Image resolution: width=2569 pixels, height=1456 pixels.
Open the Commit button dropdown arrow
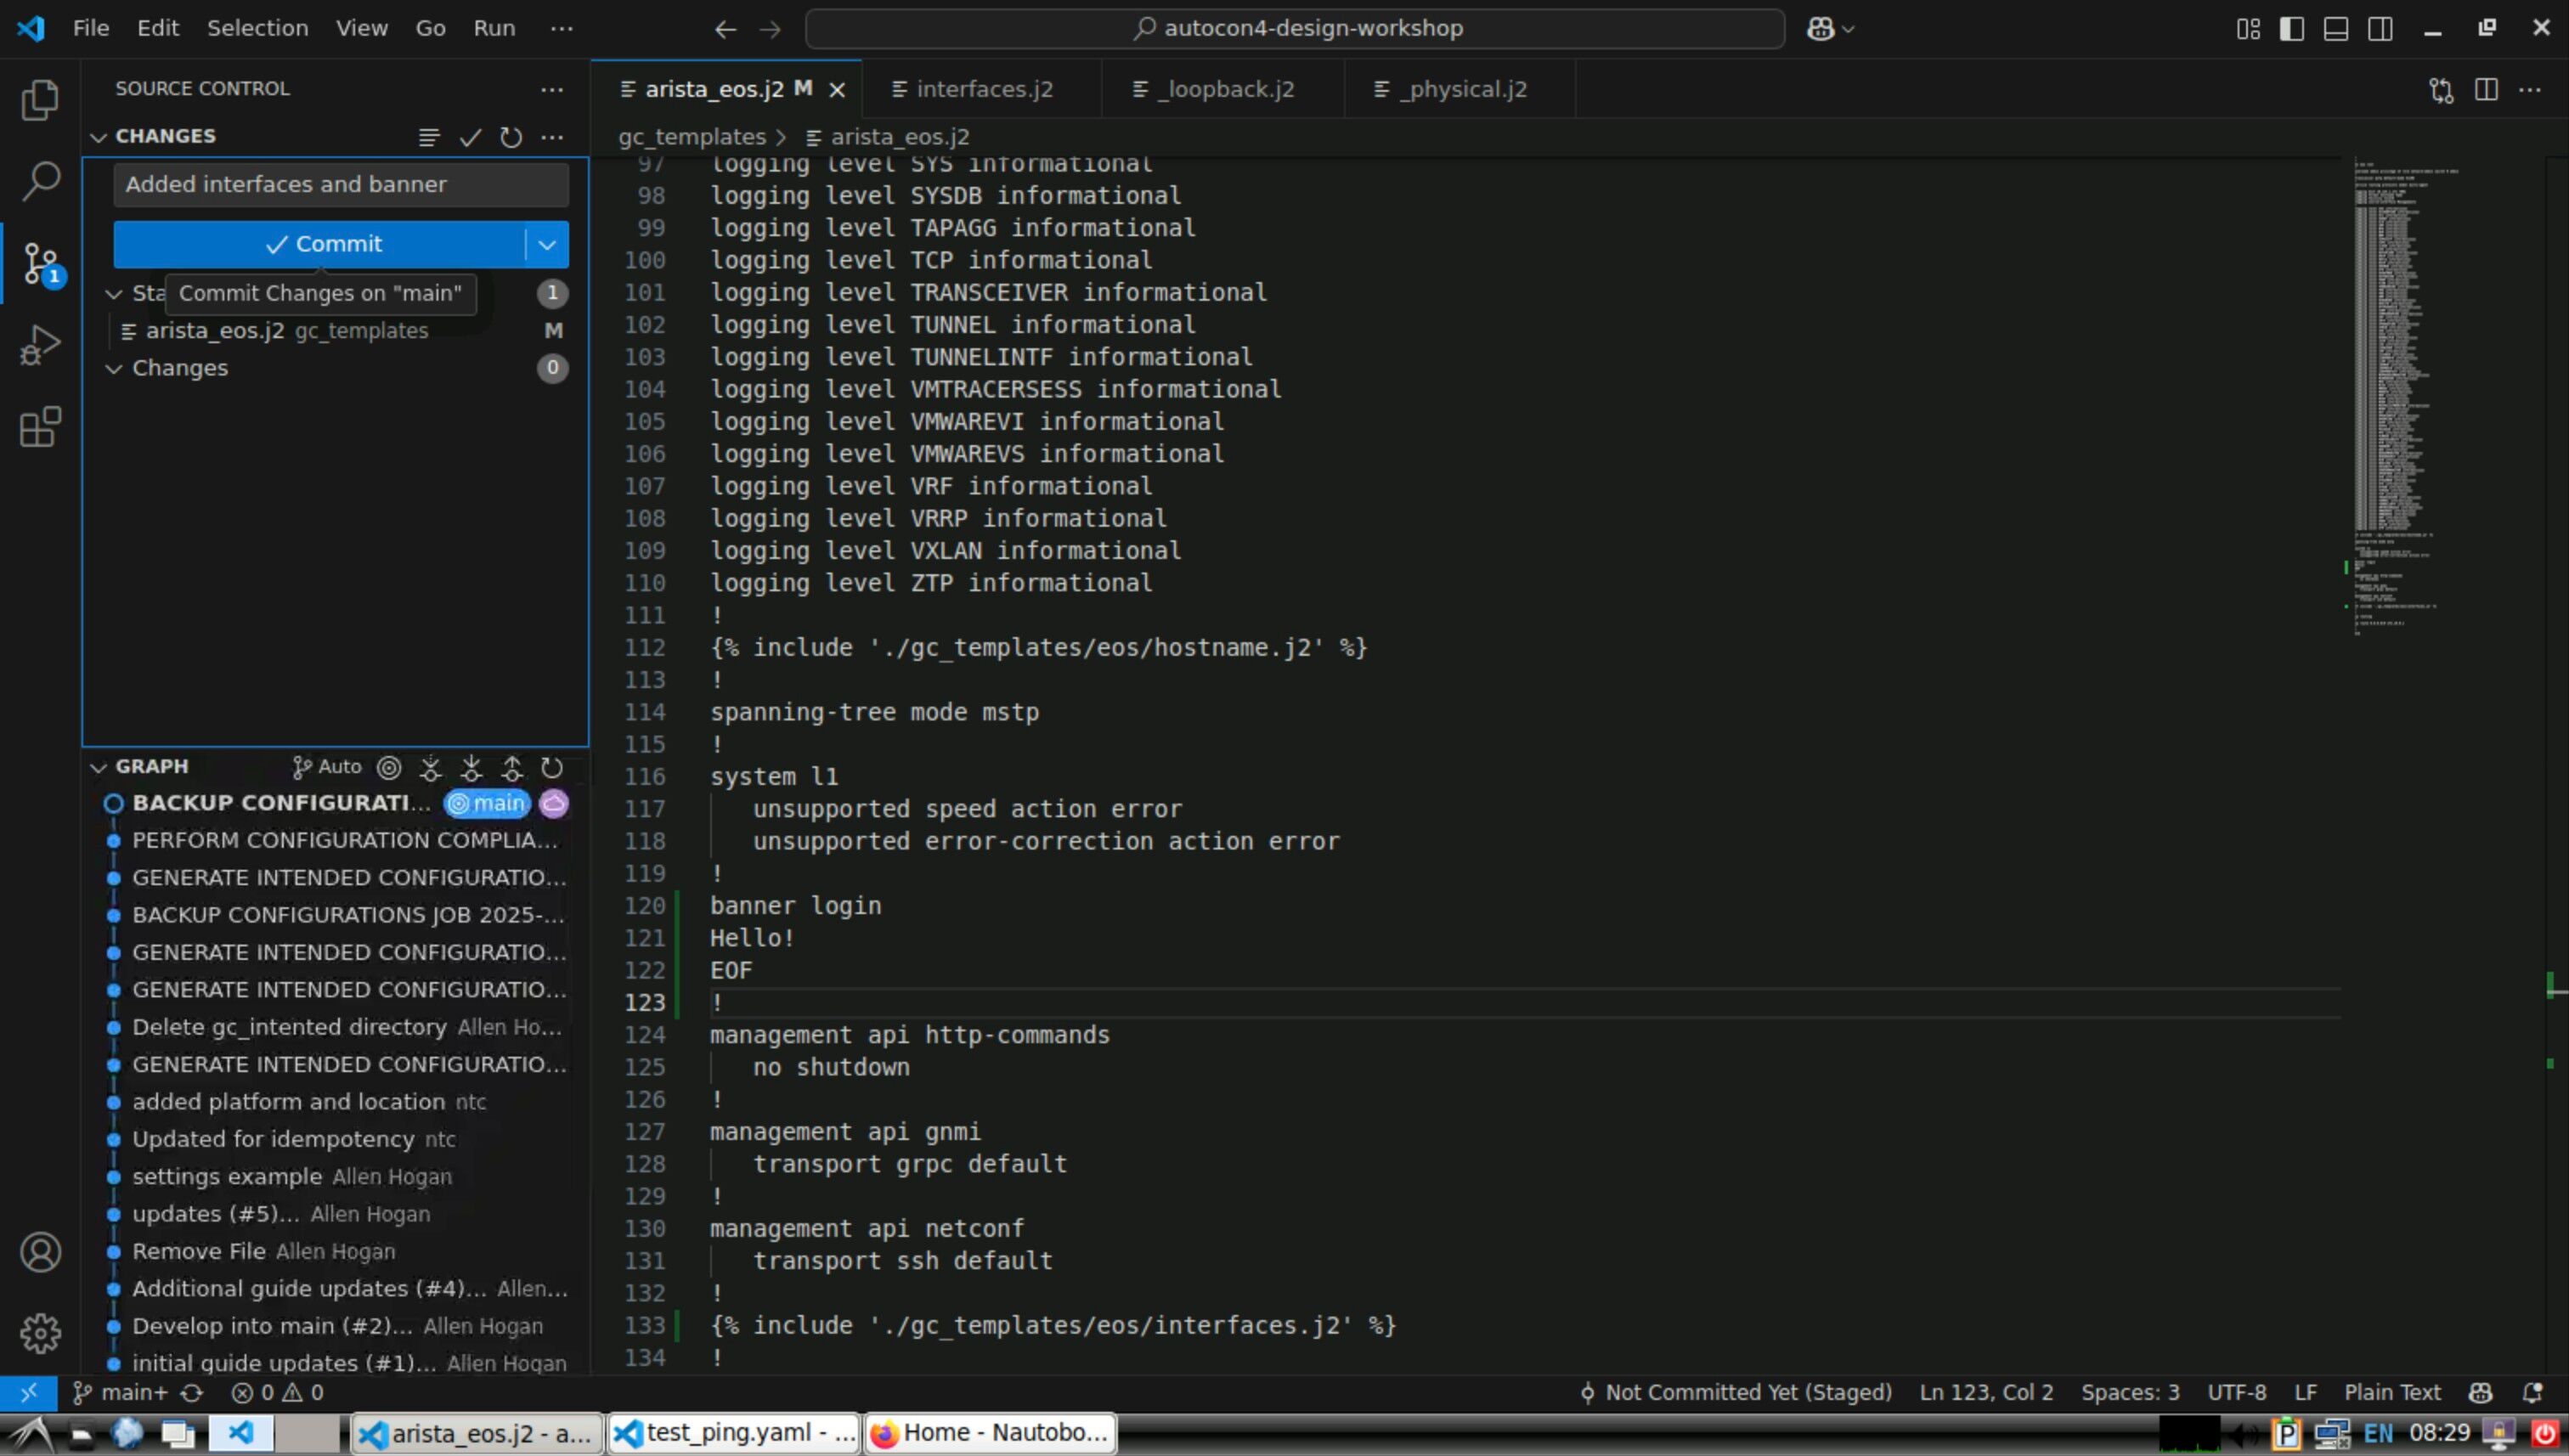coord(547,245)
